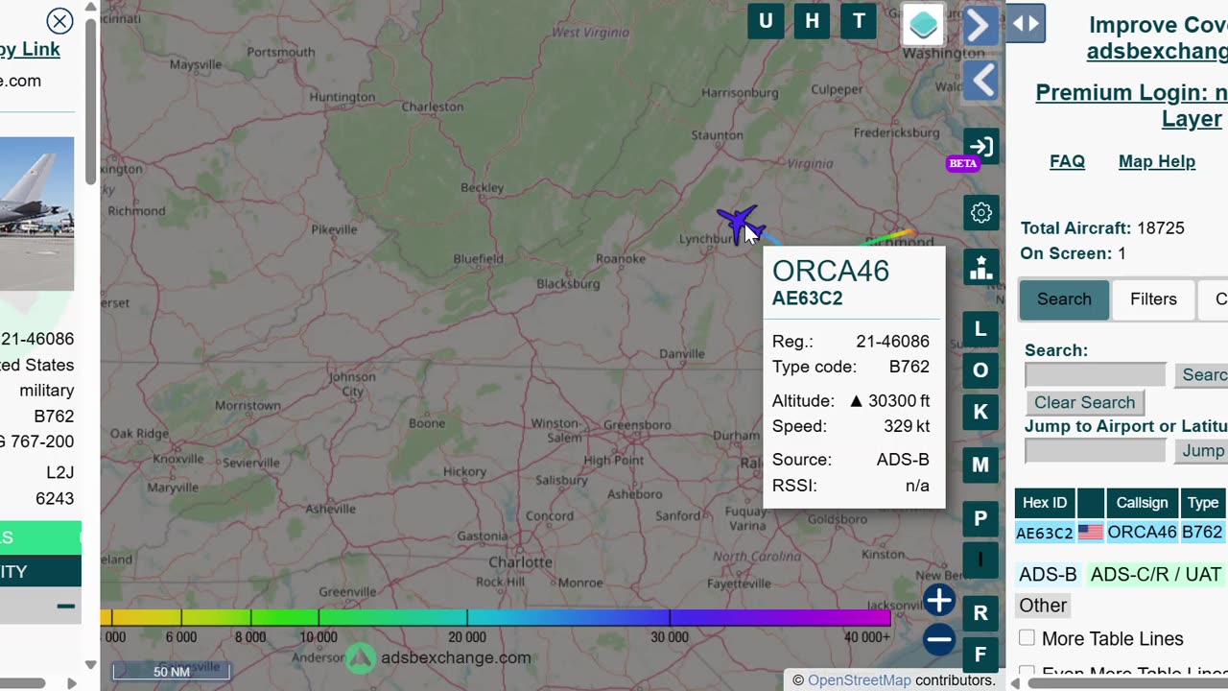Select the purple aircraft icon on the map
Image resolution: width=1228 pixels, height=691 pixels.
[738, 225]
